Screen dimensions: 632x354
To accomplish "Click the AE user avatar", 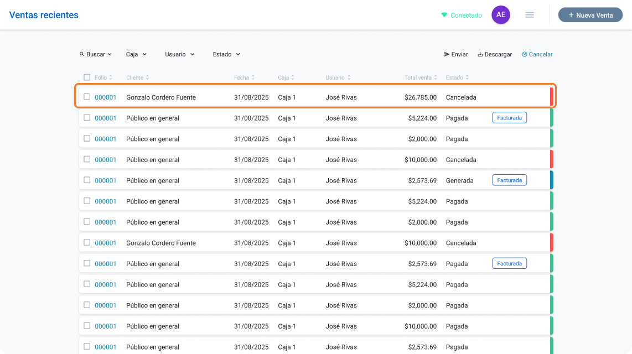I will pos(501,15).
